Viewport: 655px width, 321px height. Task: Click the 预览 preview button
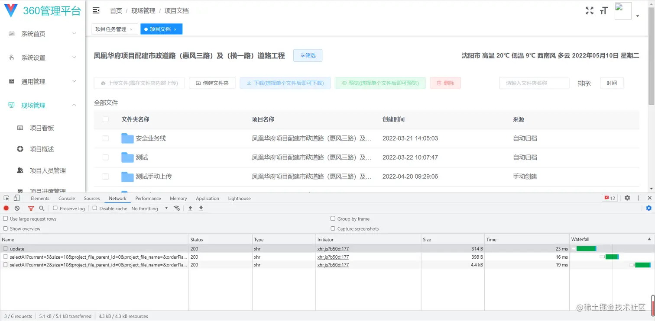380,83
